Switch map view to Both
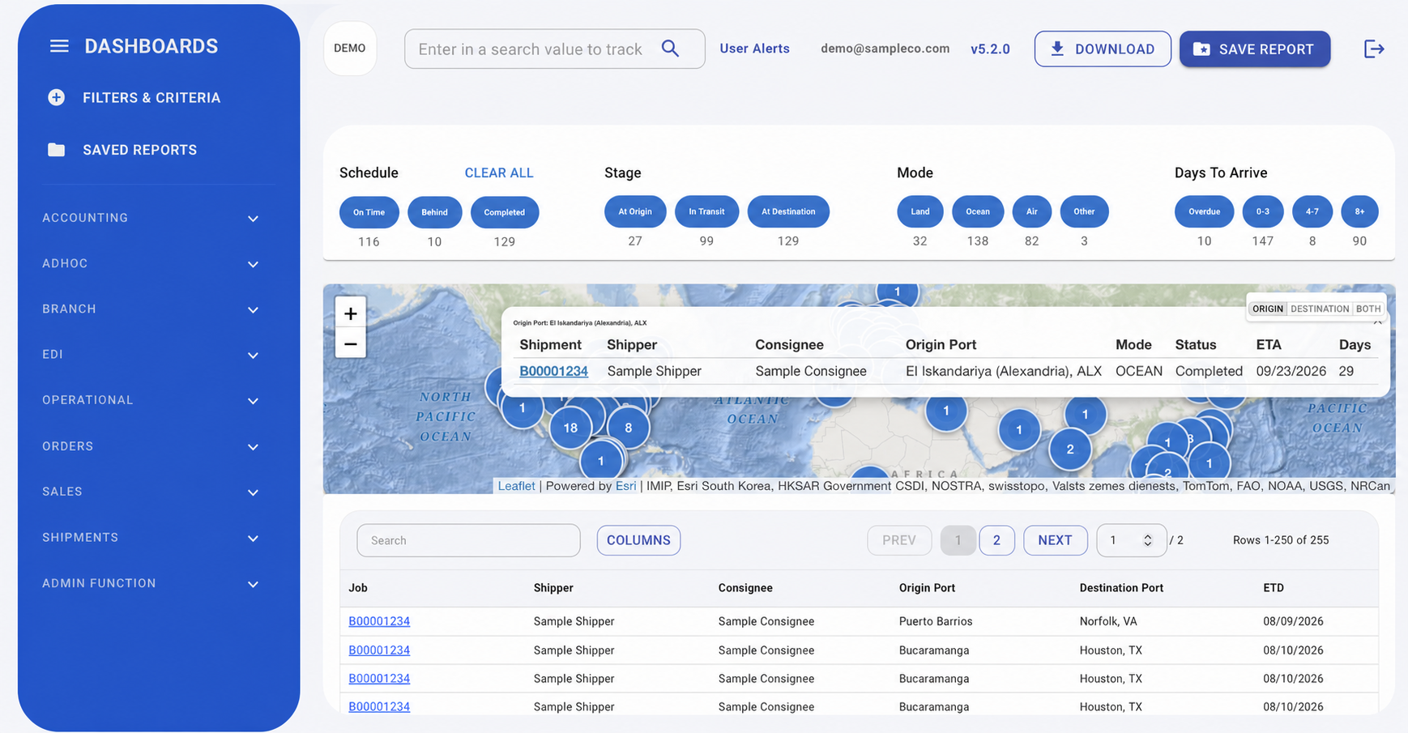The image size is (1408, 733). [1368, 309]
